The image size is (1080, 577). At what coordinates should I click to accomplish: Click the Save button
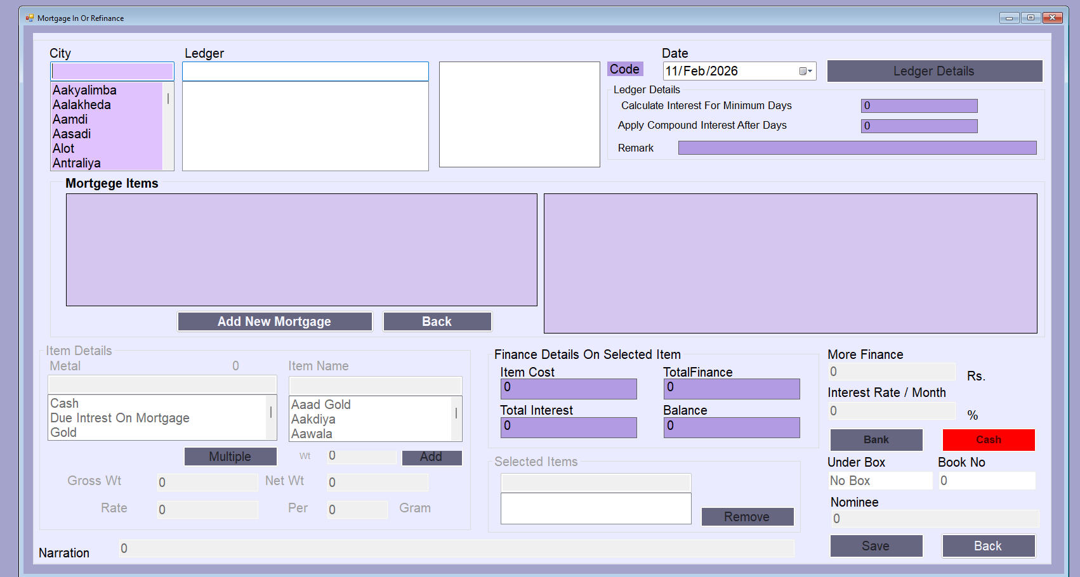876,546
